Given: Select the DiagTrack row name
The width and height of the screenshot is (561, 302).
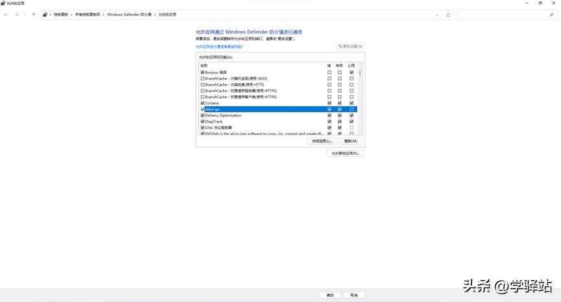Looking at the screenshot, I should [x=213, y=122].
